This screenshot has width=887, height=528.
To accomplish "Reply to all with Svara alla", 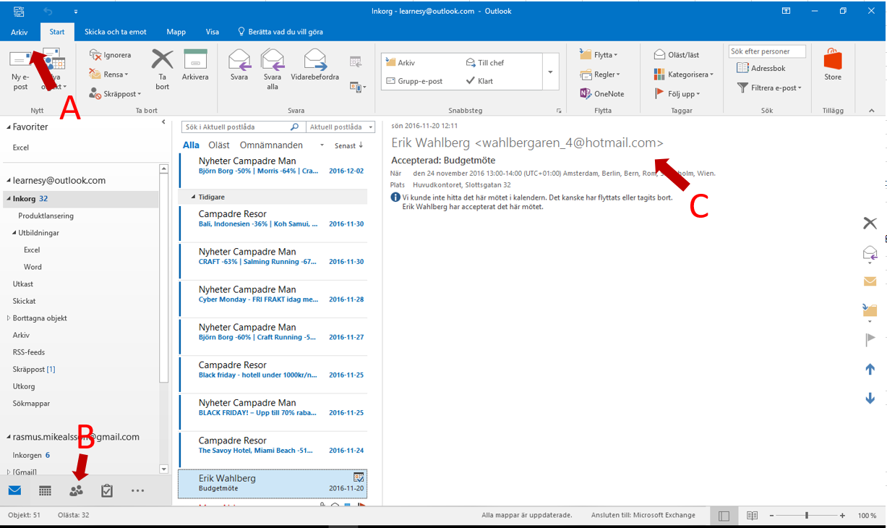I will [x=273, y=69].
